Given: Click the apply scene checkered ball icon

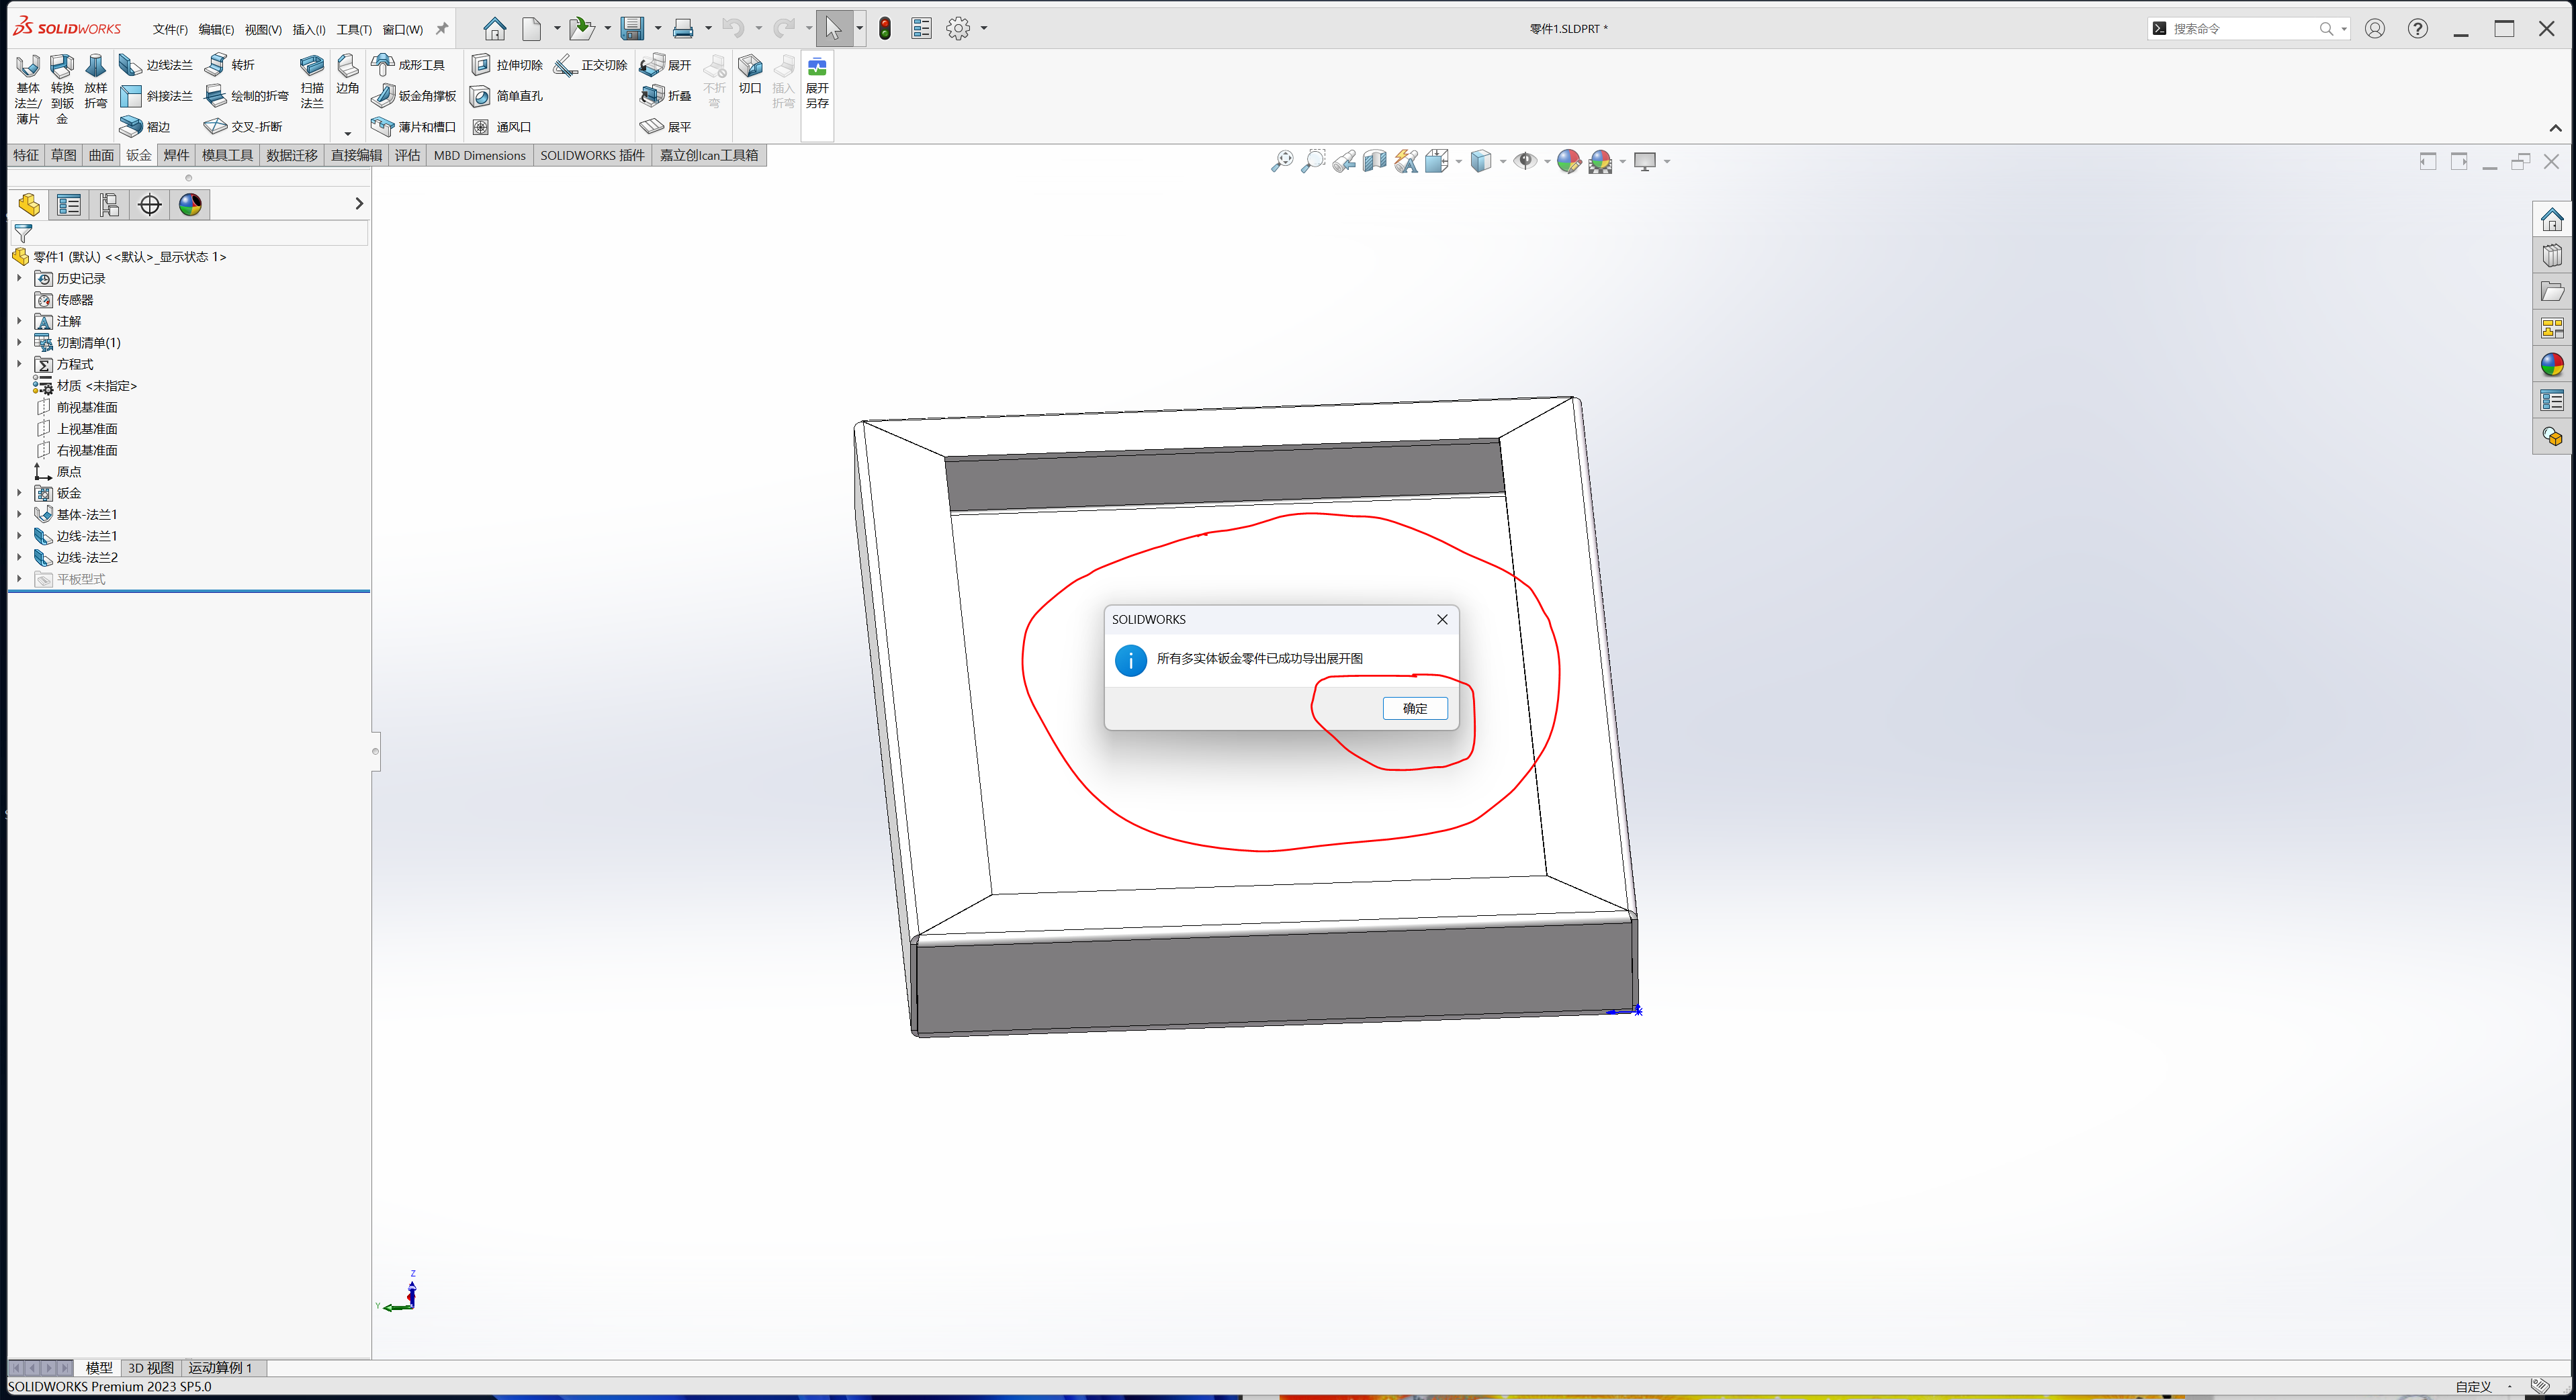Looking at the screenshot, I should point(1600,161).
